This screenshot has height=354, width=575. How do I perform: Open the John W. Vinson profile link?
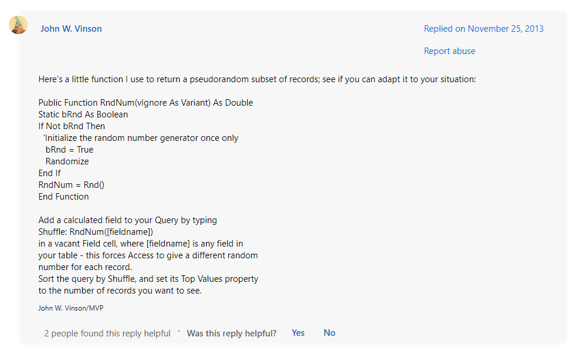[x=71, y=29]
